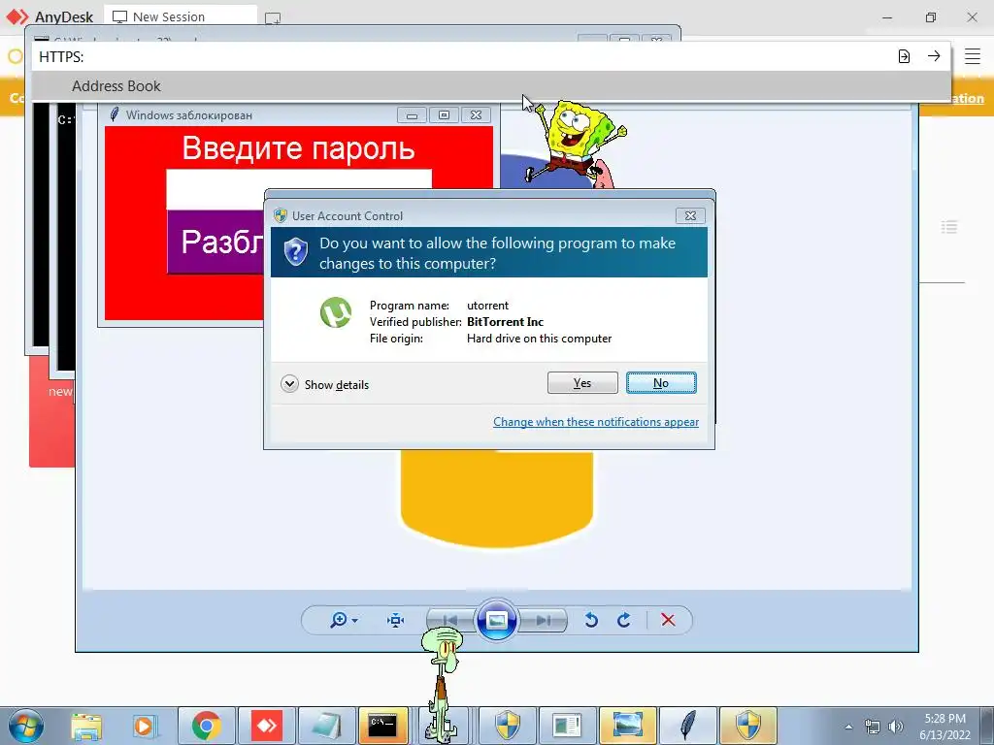Open Google Chrome from the taskbar
The width and height of the screenshot is (994, 745).
tap(206, 726)
